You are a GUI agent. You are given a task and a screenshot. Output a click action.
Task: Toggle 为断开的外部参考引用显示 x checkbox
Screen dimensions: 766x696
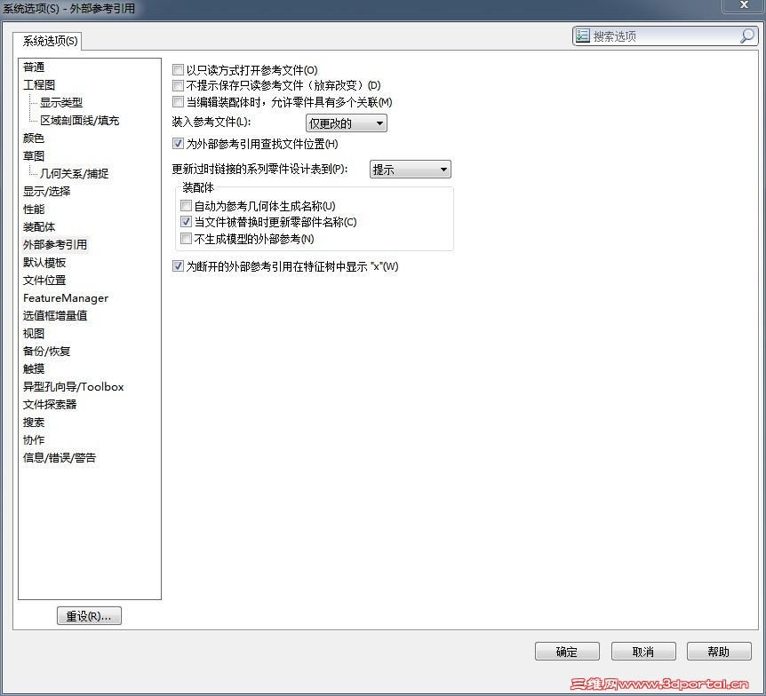(x=178, y=266)
